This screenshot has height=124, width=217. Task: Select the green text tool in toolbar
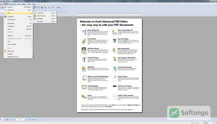[x=35, y=8]
